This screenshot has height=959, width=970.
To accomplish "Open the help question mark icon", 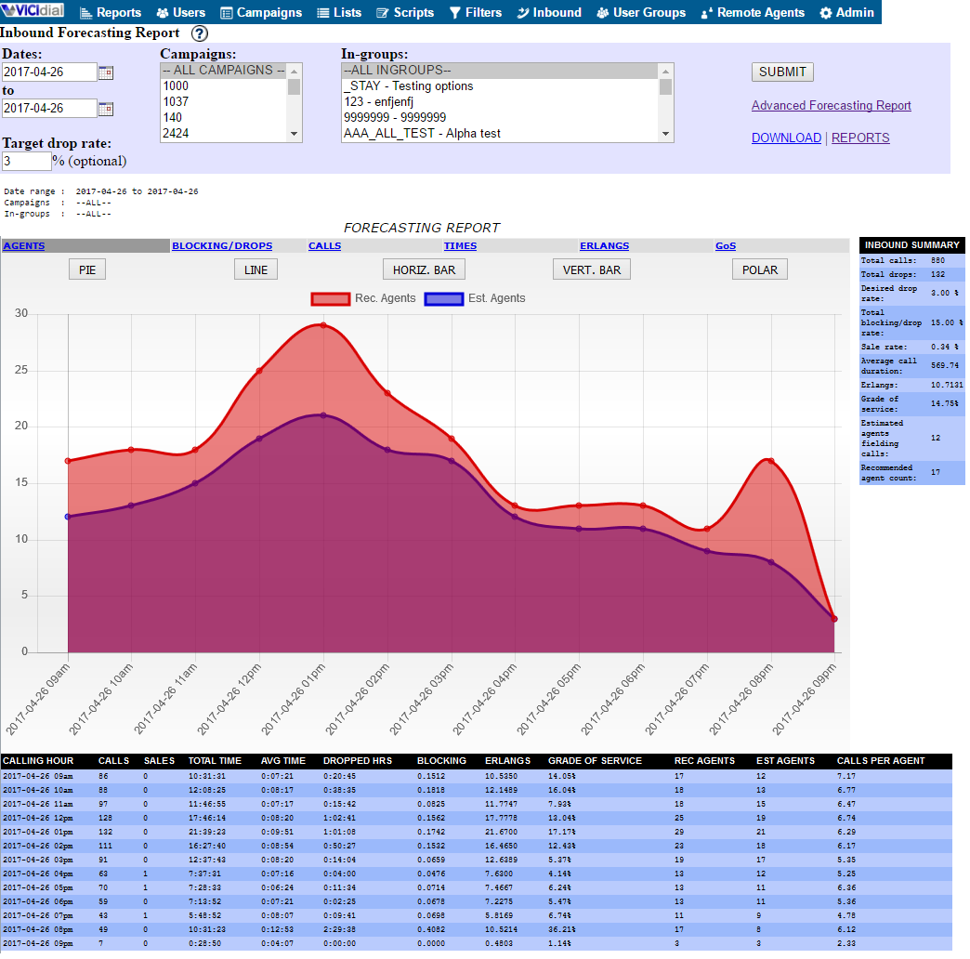I will (x=200, y=33).
